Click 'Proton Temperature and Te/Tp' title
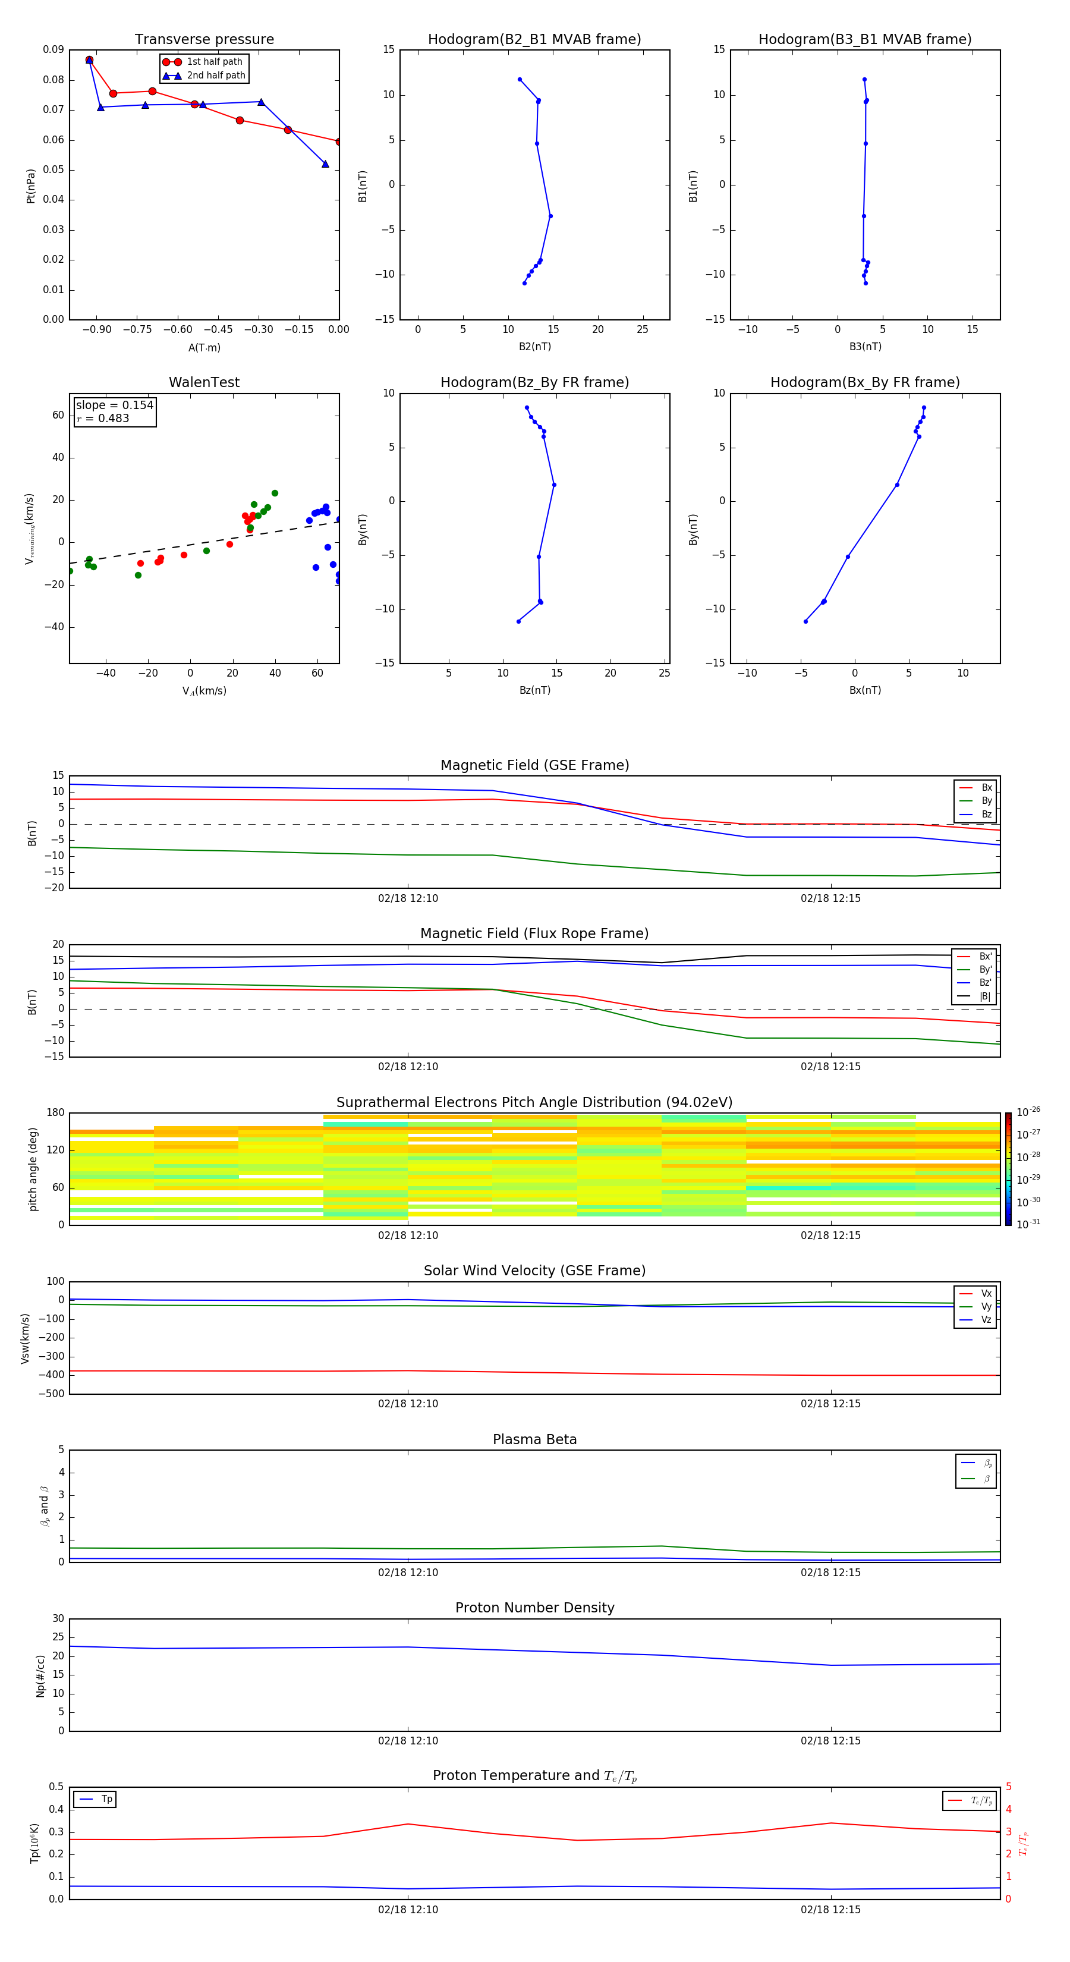The image size is (1070, 1962). tap(534, 1775)
